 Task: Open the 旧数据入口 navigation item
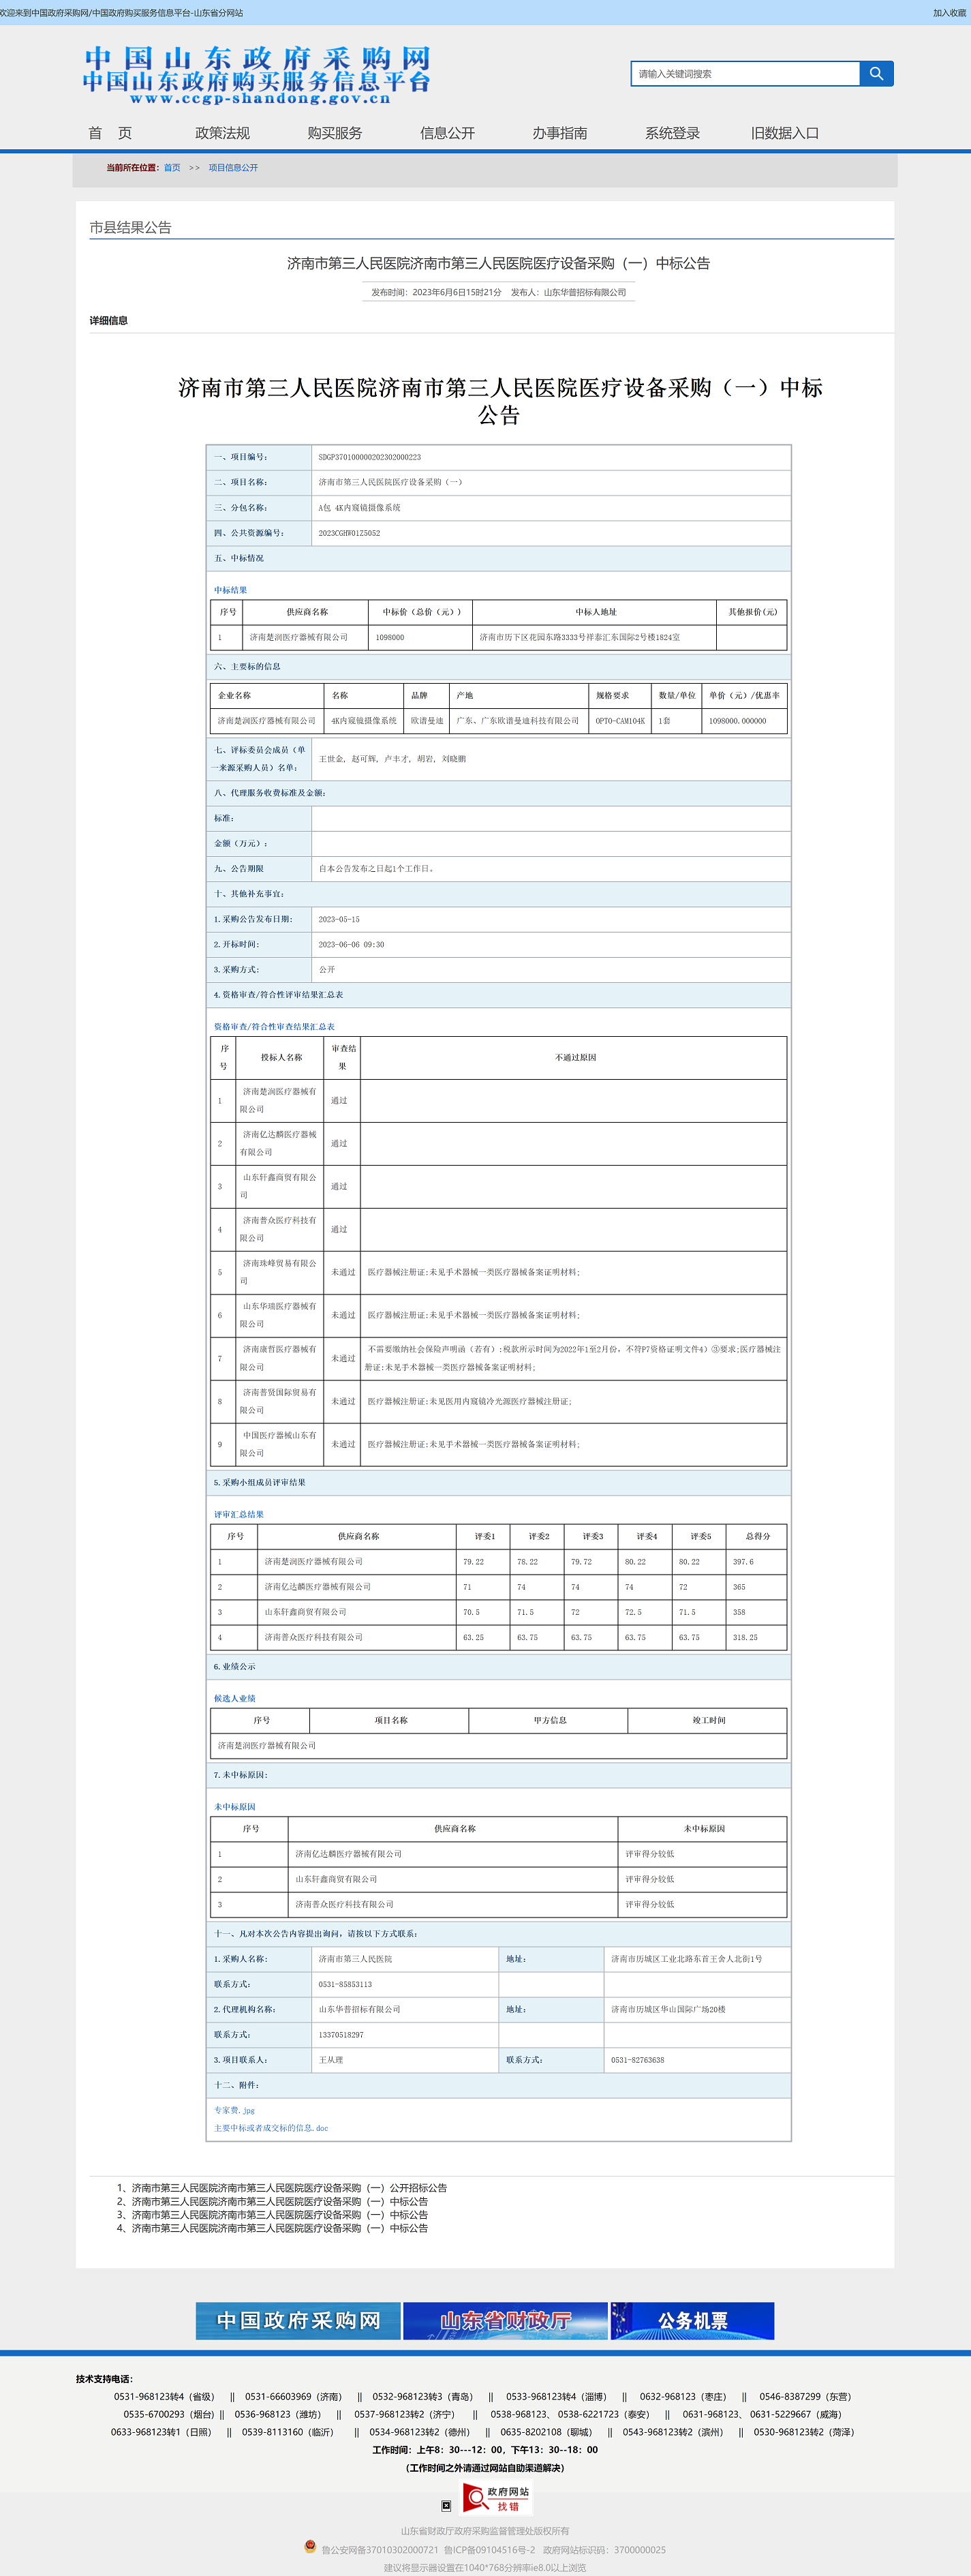(x=785, y=133)
